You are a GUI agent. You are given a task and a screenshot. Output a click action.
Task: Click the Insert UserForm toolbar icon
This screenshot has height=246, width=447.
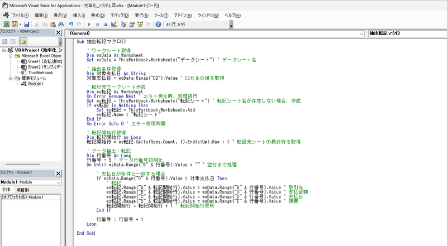click(x=15, y=25)
